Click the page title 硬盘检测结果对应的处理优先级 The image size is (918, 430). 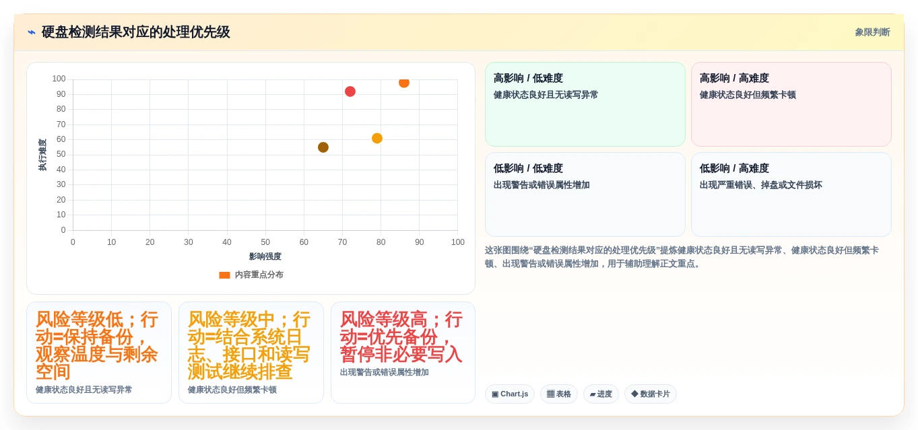[x=136, y=32]
